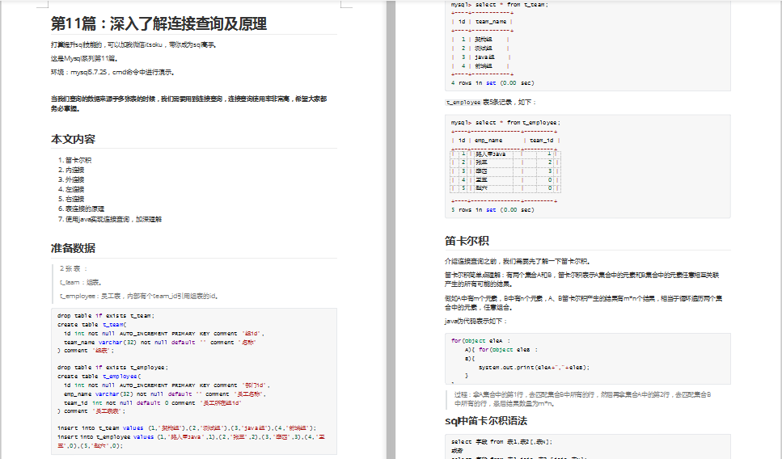Screen dimensions: 782x459
Task: Click 'mysql> select * from t_employee;' line
Action: tap(505, 122)
